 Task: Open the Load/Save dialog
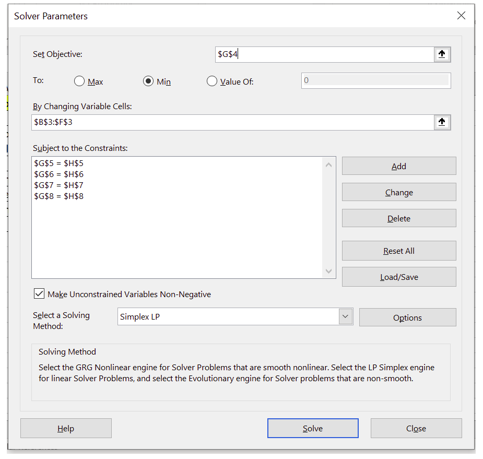399,277
